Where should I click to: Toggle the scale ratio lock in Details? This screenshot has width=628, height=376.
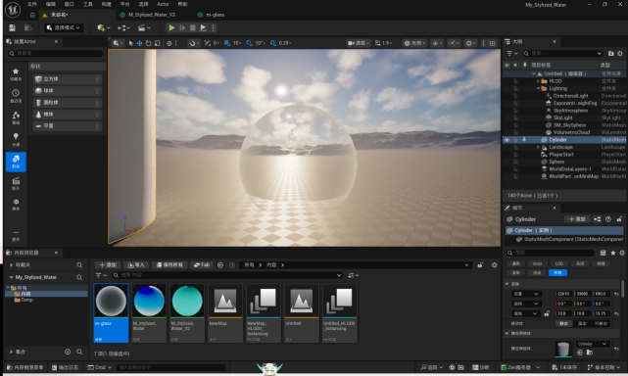[547, 313]
